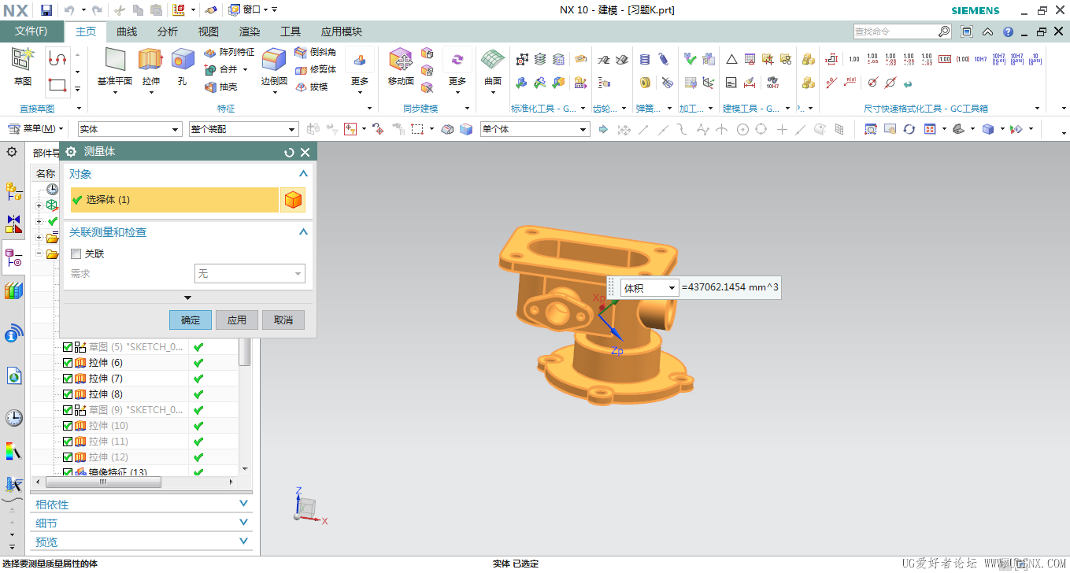Click the 移动面 move face icon

pos(401,60)
